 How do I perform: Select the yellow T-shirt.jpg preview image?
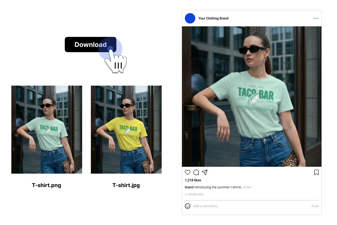pos(126,129)
